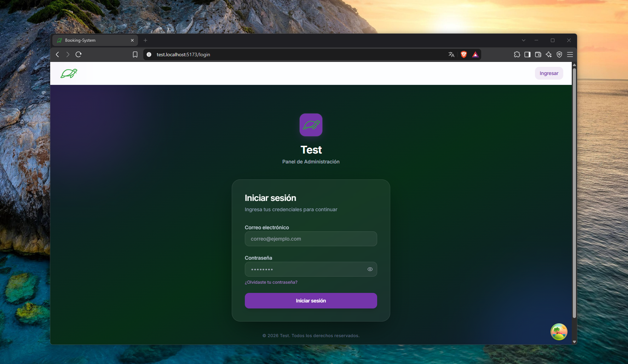Open the Brave Wallet icon
628x364 pixels.
coord(538,54)
